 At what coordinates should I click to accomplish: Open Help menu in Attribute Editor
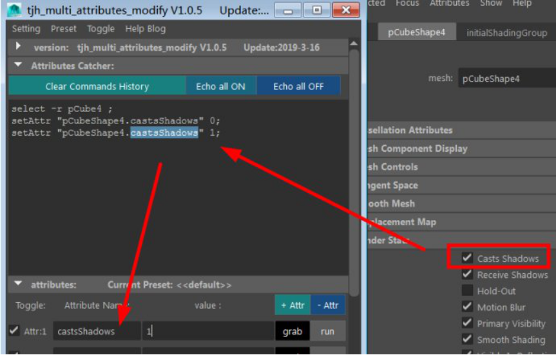click(522, 3)
